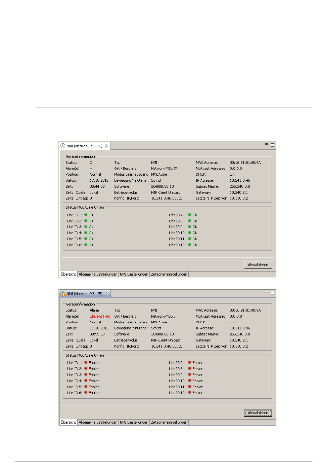Pick the red error dot for Uhr-ID 12
Image resolution: width=319 pixels, height=467 pixels.
(190, 392)
